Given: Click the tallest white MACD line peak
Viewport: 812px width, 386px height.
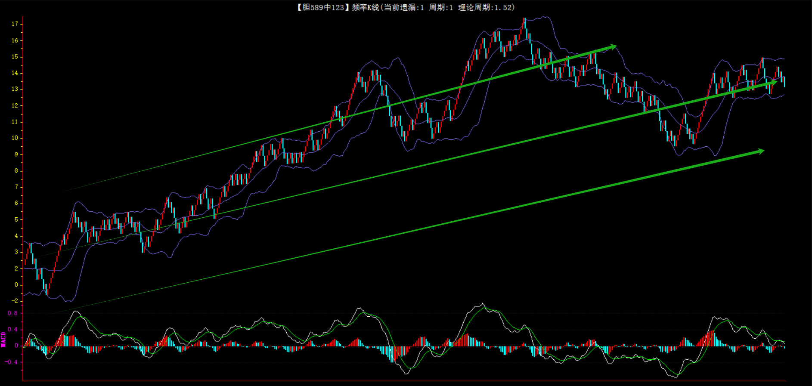Looking at the screenshot, I should (483, 304).
